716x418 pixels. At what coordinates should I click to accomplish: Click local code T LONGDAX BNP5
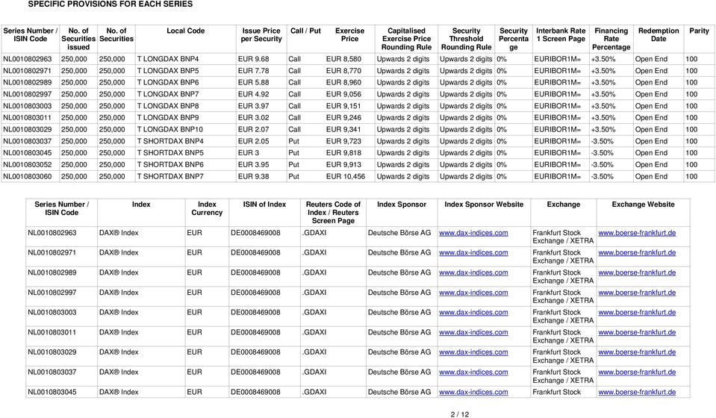point(168,71)
